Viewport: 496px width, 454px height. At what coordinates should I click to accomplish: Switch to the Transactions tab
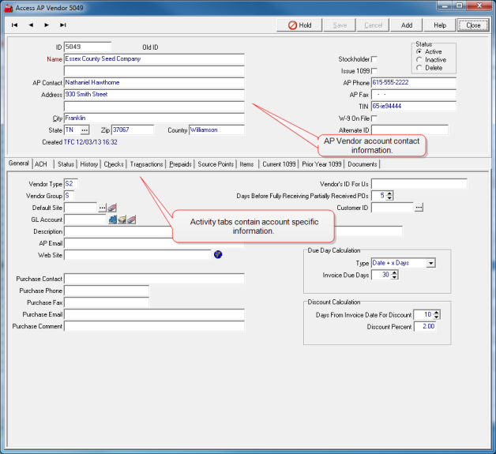pyautogui.click(x=147, y=164)
